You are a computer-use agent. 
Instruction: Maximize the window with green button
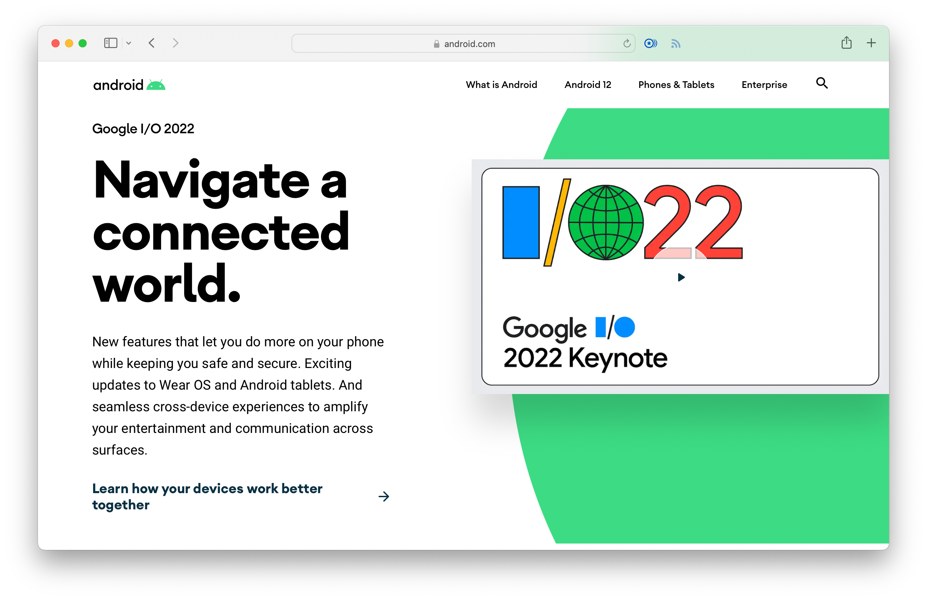click(x=83, y=43)
